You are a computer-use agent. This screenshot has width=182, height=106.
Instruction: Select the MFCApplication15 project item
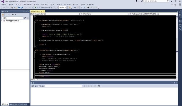pyautogui.click(x=12, y=21)
